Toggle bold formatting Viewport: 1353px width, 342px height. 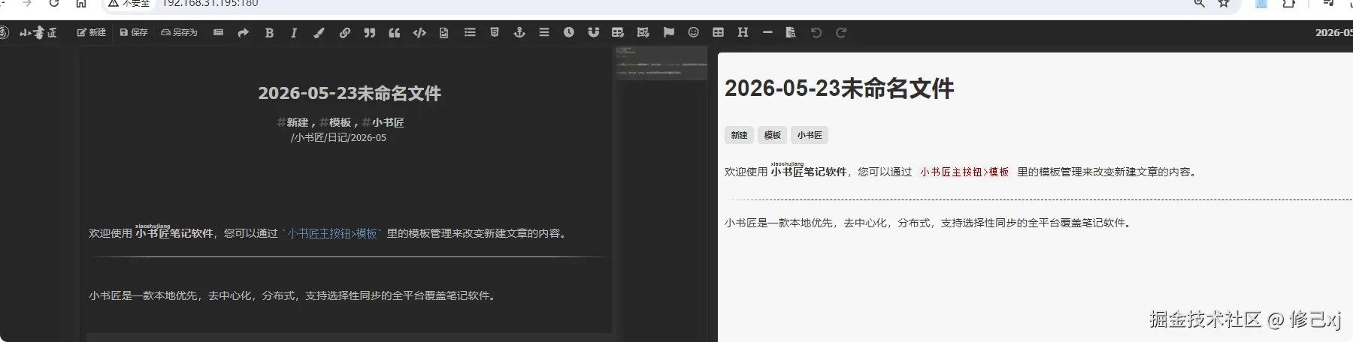269,32
